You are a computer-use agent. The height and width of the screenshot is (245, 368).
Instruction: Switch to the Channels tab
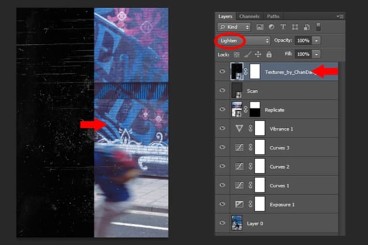249,16
